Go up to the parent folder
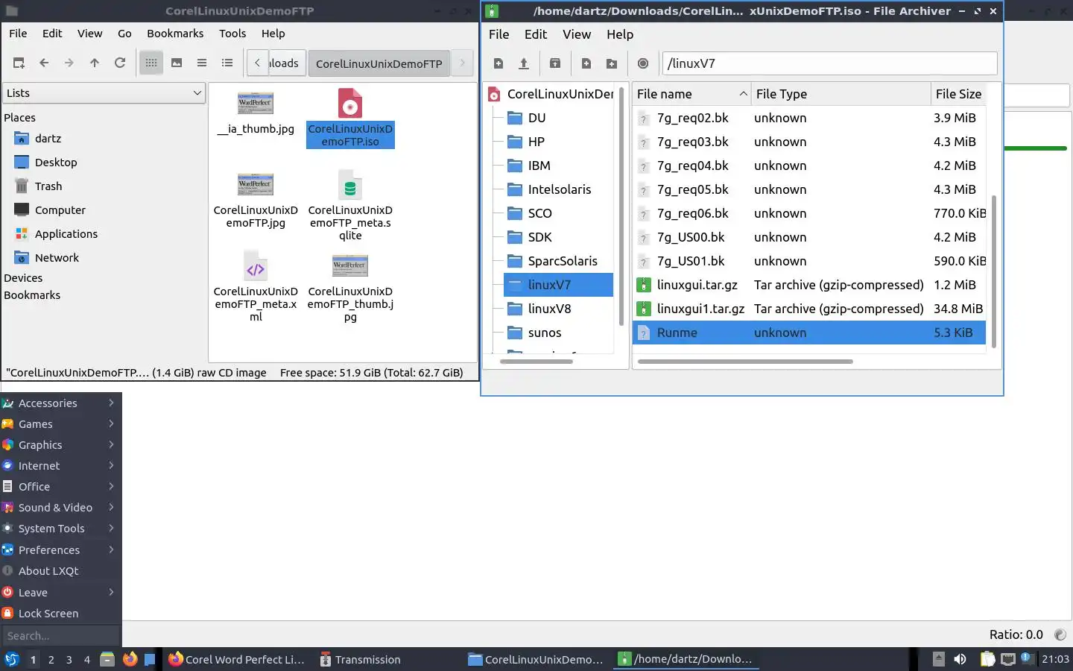 coord(95,63)
